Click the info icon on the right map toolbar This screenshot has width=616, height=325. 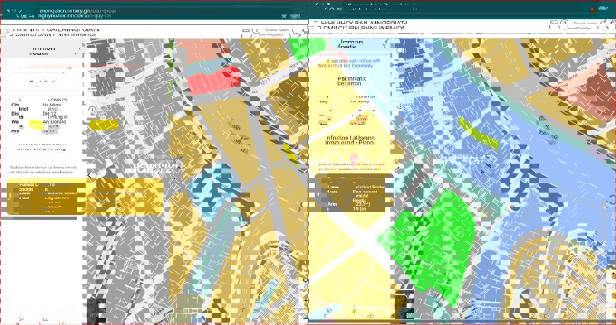pyautogui.click(x=400, y=104)
